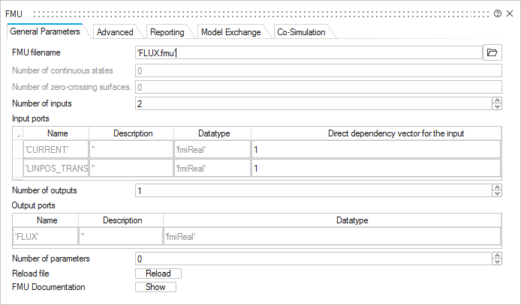Screen dimensions: 521x305
Task: Open the Advanced tab
Action: 115,32
